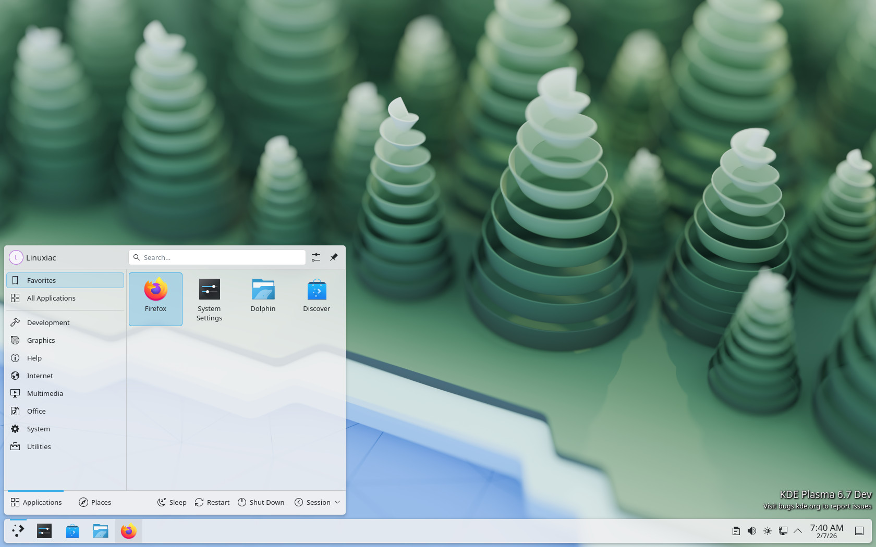Switch to the Places tab
This screenshot has width=876, height=547.
tap(95, 502)
